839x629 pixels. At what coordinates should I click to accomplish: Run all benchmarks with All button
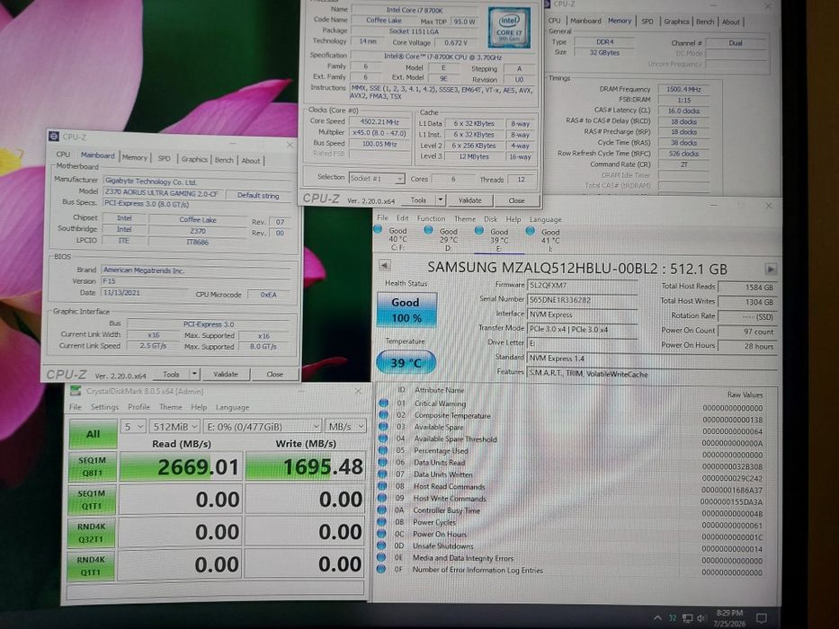pos(94,434)
